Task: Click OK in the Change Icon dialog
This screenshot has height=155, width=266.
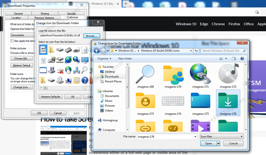Action: [73, 96]
